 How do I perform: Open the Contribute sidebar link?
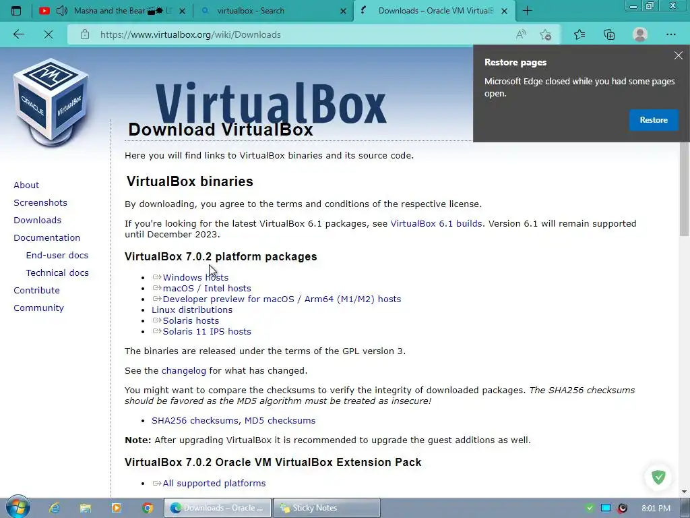pyautogui.click(x=36, y=290)
